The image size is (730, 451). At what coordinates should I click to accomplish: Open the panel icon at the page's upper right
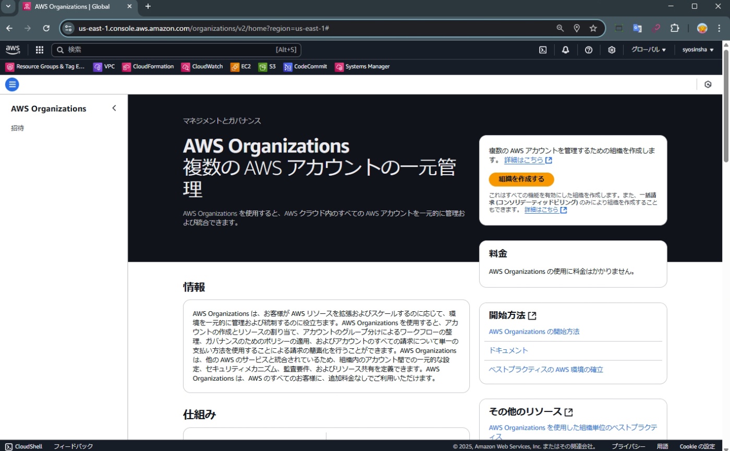pos(708,84)
